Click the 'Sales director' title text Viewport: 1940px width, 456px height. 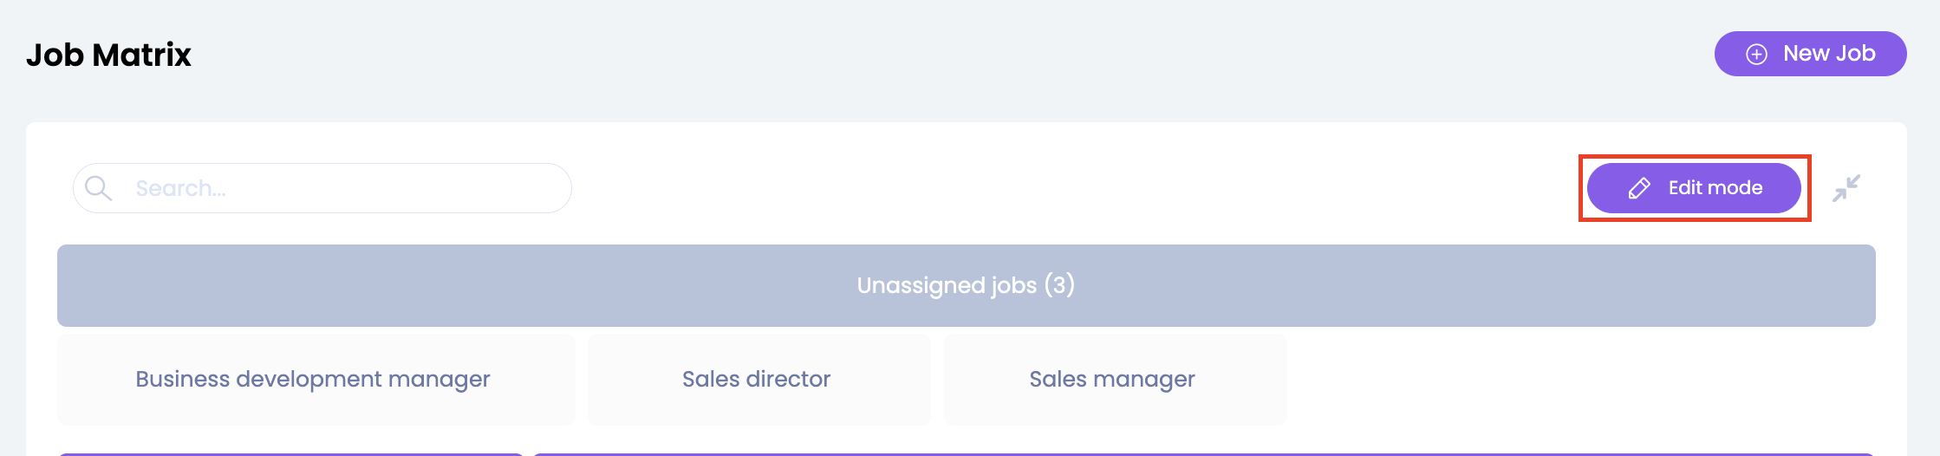(756, 379)
